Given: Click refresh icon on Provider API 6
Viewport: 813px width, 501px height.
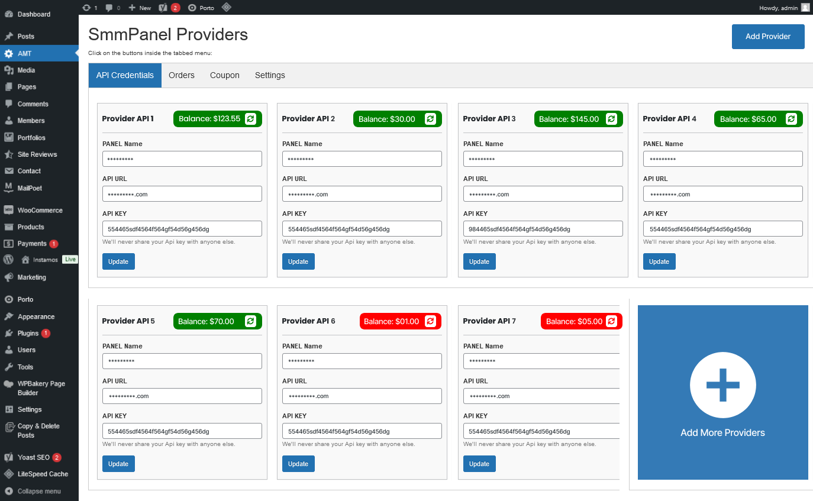Looking at the screenshot, I should tap(430, 321).
